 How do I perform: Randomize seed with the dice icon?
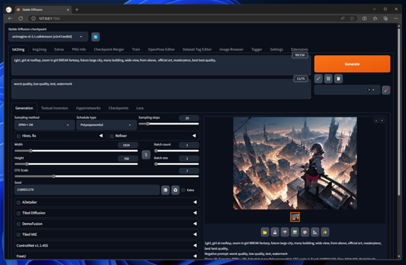[x=165, y=190]
